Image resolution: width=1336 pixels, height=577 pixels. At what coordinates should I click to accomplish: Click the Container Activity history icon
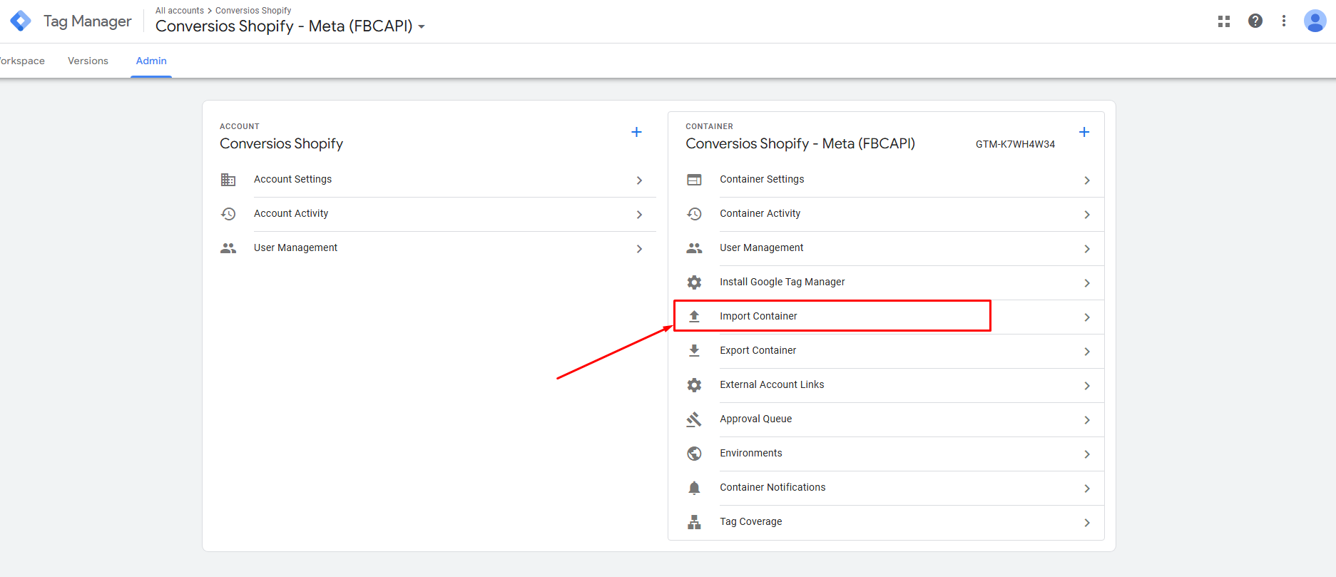coord(694,214)
